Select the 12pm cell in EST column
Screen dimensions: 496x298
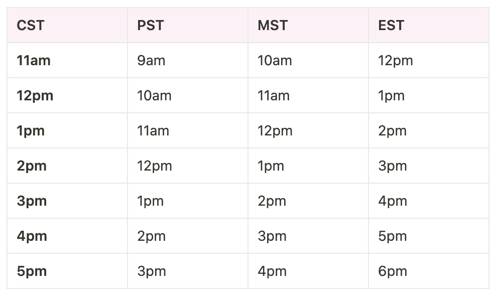pyautogui.click(x=396, y=61)
